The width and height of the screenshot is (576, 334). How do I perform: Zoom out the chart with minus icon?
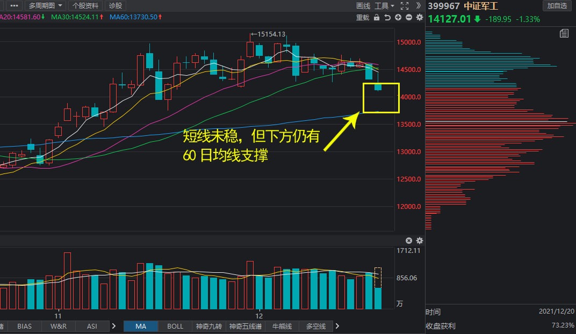(x=408, y=17)
